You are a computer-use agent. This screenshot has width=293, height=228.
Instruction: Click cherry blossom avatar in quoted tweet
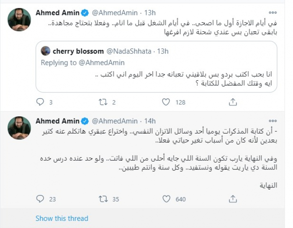46,51
